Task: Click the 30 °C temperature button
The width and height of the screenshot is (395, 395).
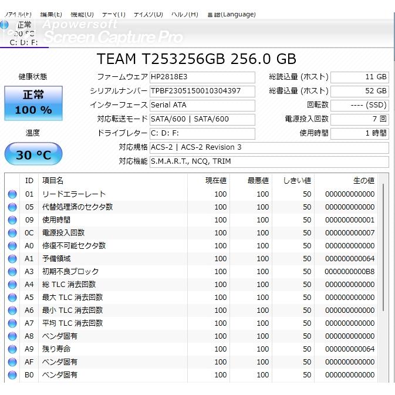Action: click(33, 154)
